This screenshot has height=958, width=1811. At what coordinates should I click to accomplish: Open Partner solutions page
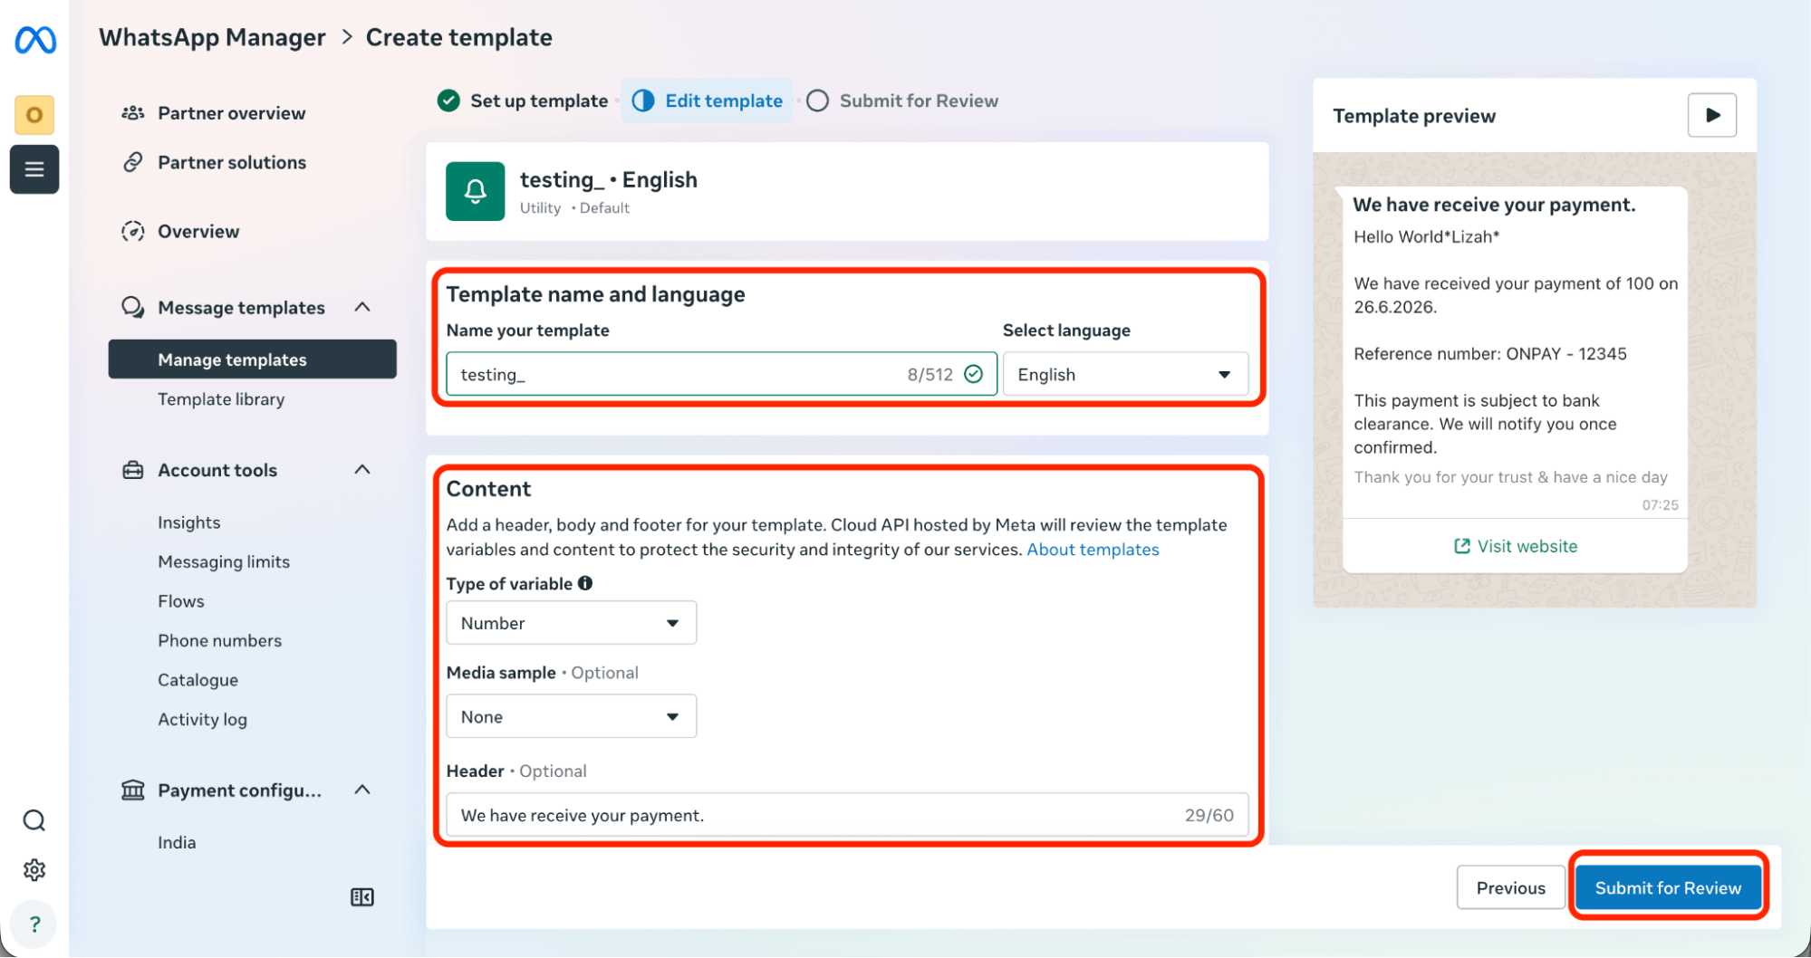[232, 162]
